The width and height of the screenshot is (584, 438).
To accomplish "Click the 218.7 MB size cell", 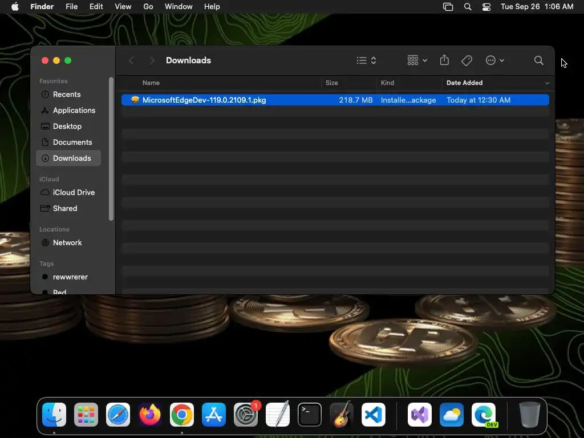I will [x=356, y=100].
